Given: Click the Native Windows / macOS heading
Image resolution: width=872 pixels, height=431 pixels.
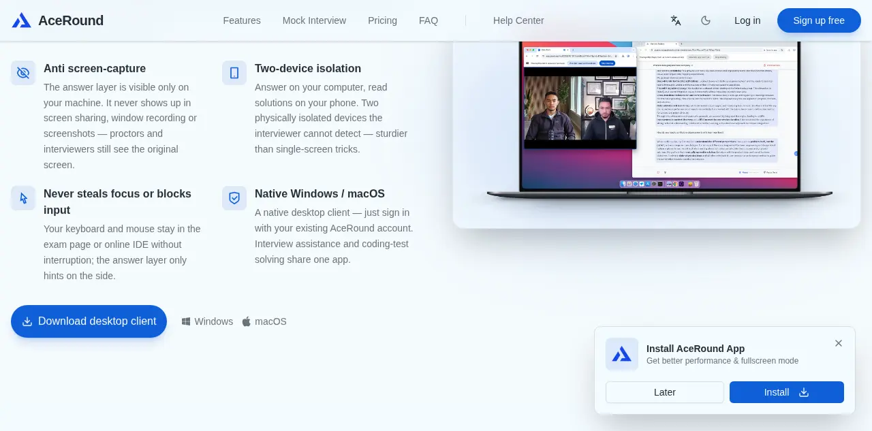Looking at the screenshot, I should 320,193.
